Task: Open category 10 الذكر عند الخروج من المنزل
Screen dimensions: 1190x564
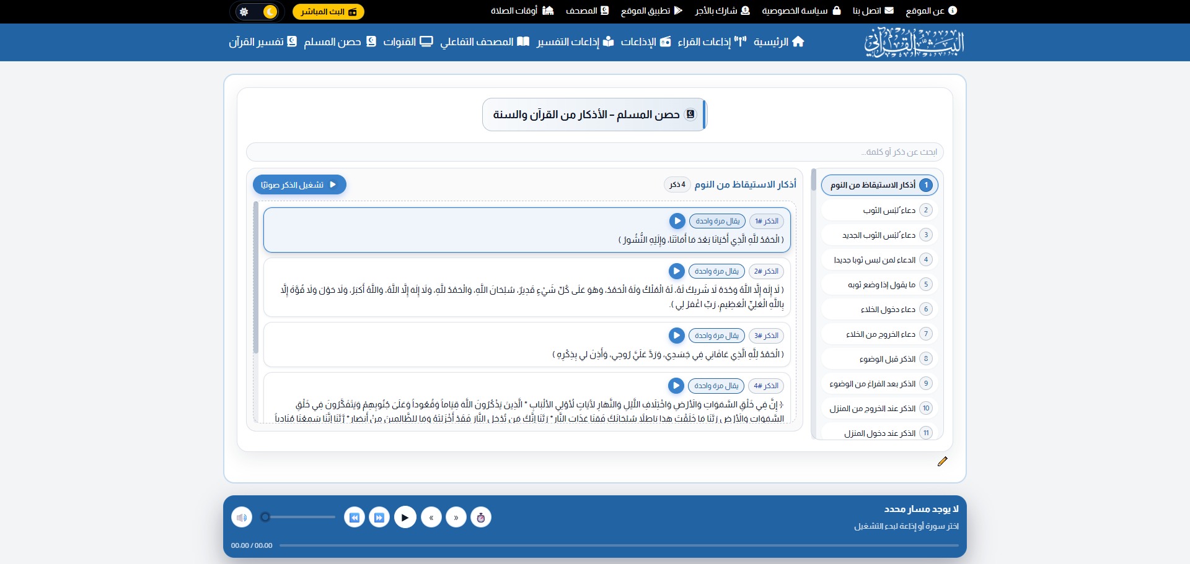Action: click(x=879, y=409)
